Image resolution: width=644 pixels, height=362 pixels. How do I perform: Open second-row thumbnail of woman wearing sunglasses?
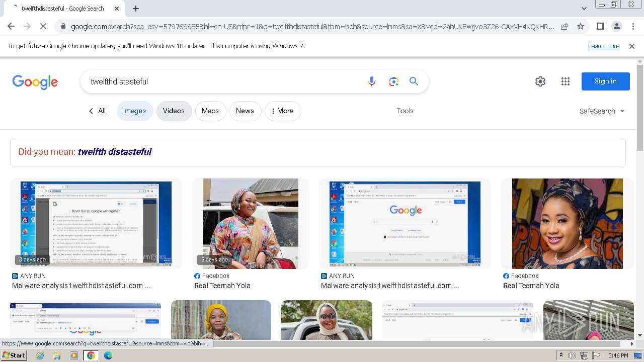(x=327, y=320)
